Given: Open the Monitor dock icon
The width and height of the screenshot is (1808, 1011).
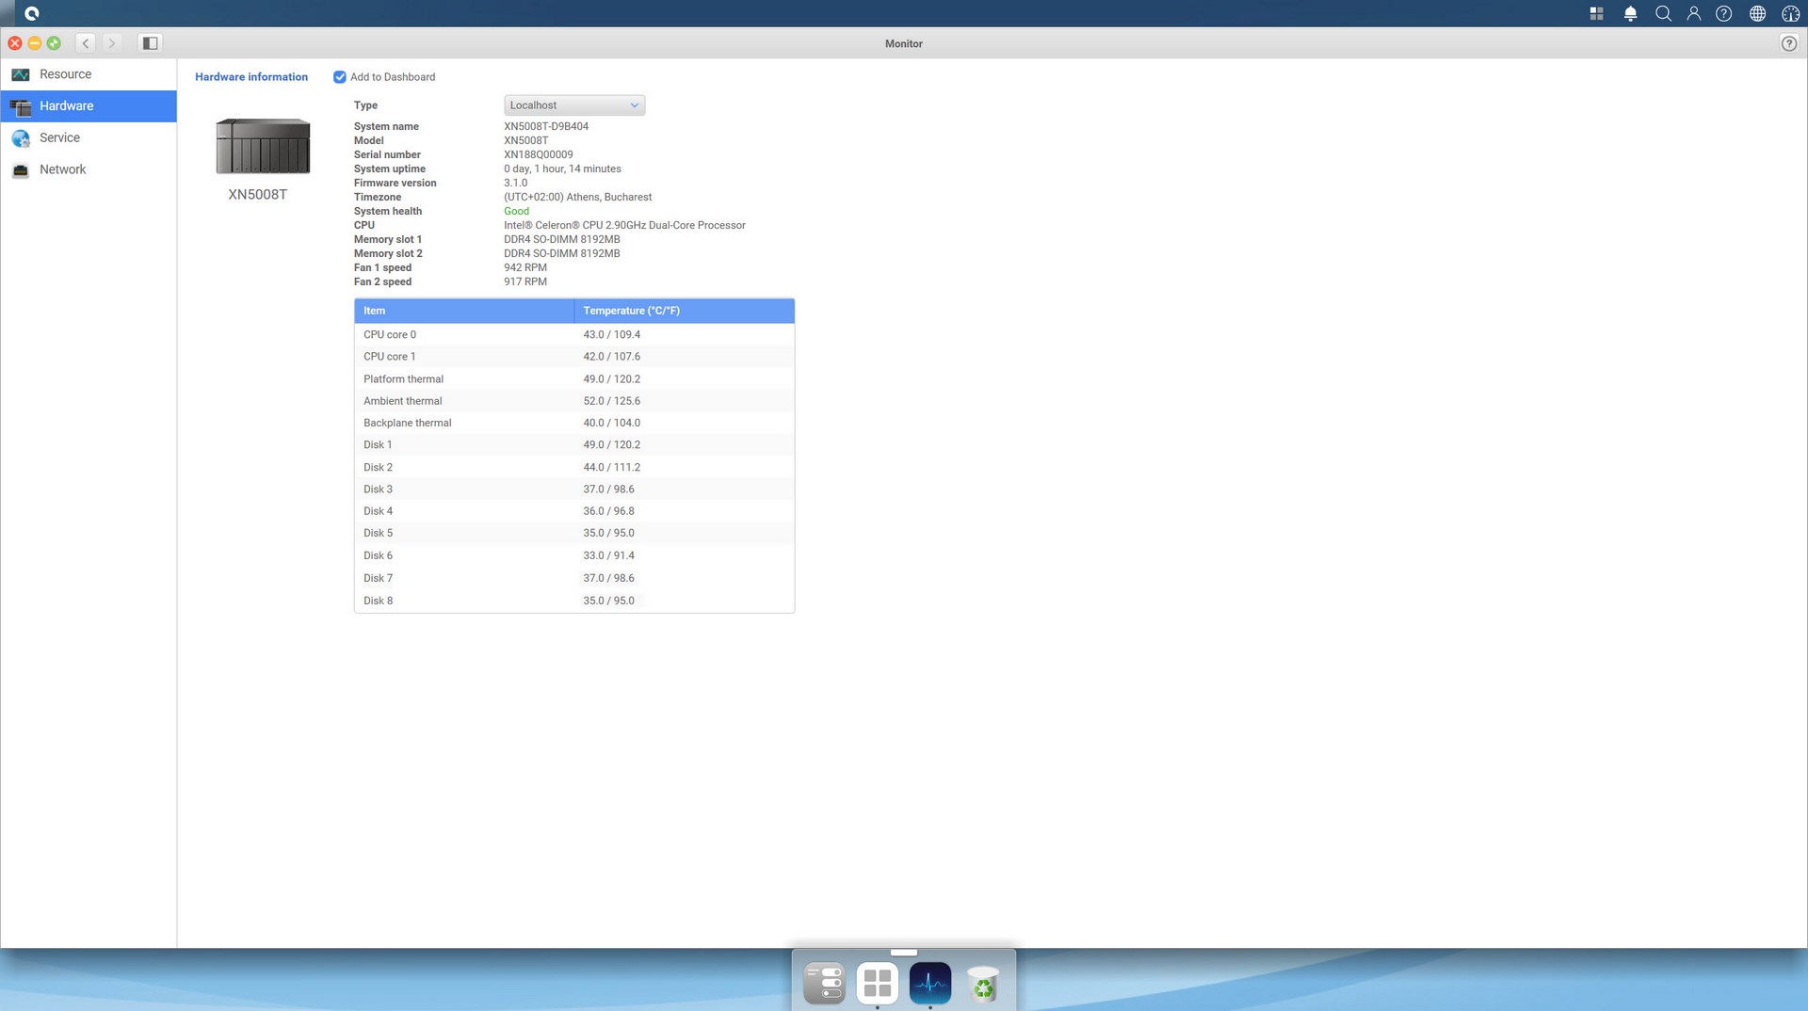Looking at the screenshot, I should click(930, 984).
